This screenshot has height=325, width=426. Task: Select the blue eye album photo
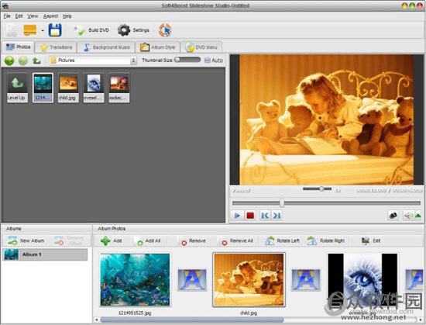coord(362,280)
